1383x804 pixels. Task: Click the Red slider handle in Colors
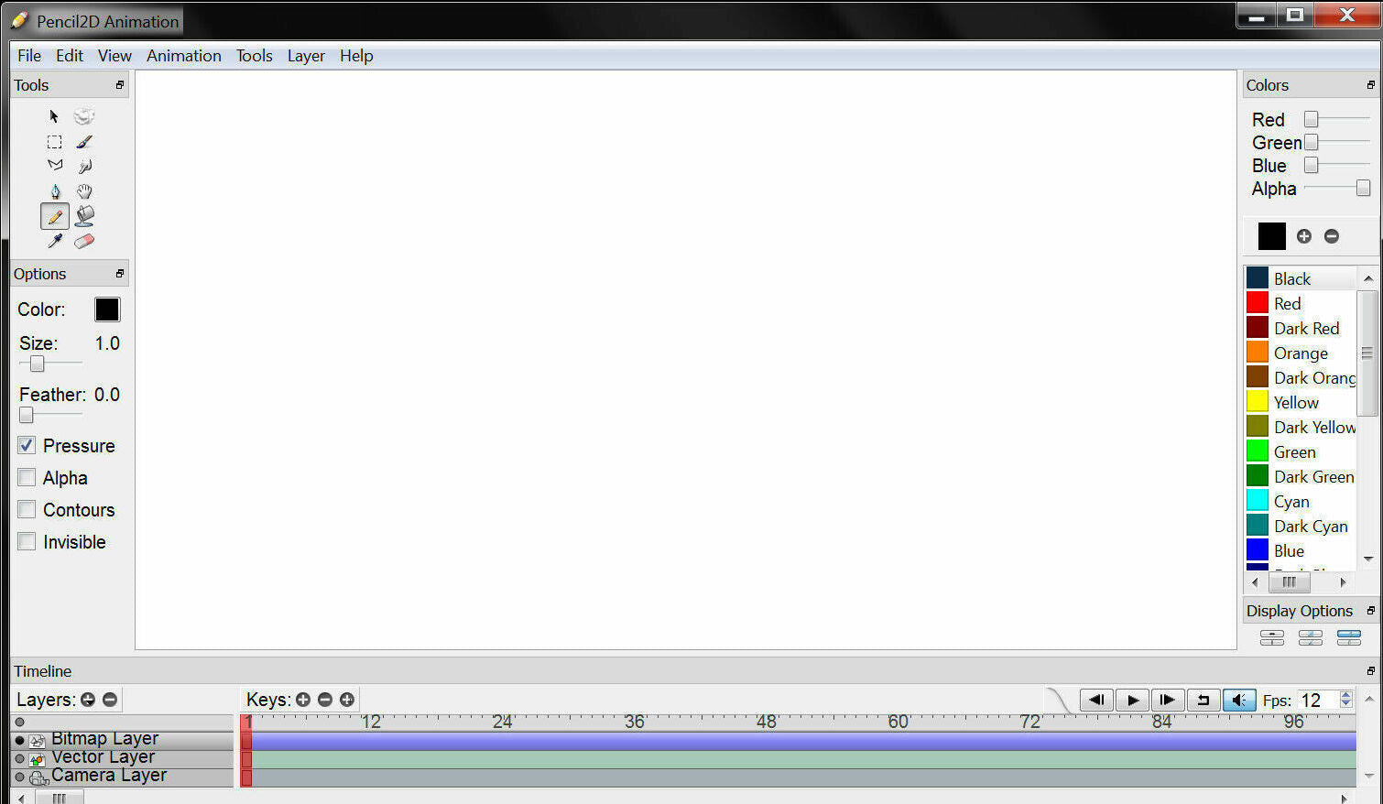1312,119
